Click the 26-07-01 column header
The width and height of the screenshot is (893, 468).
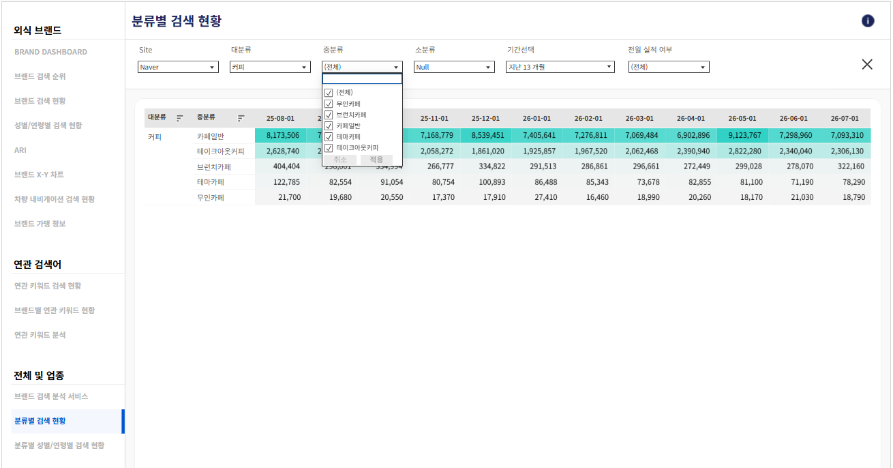[845, 118]
